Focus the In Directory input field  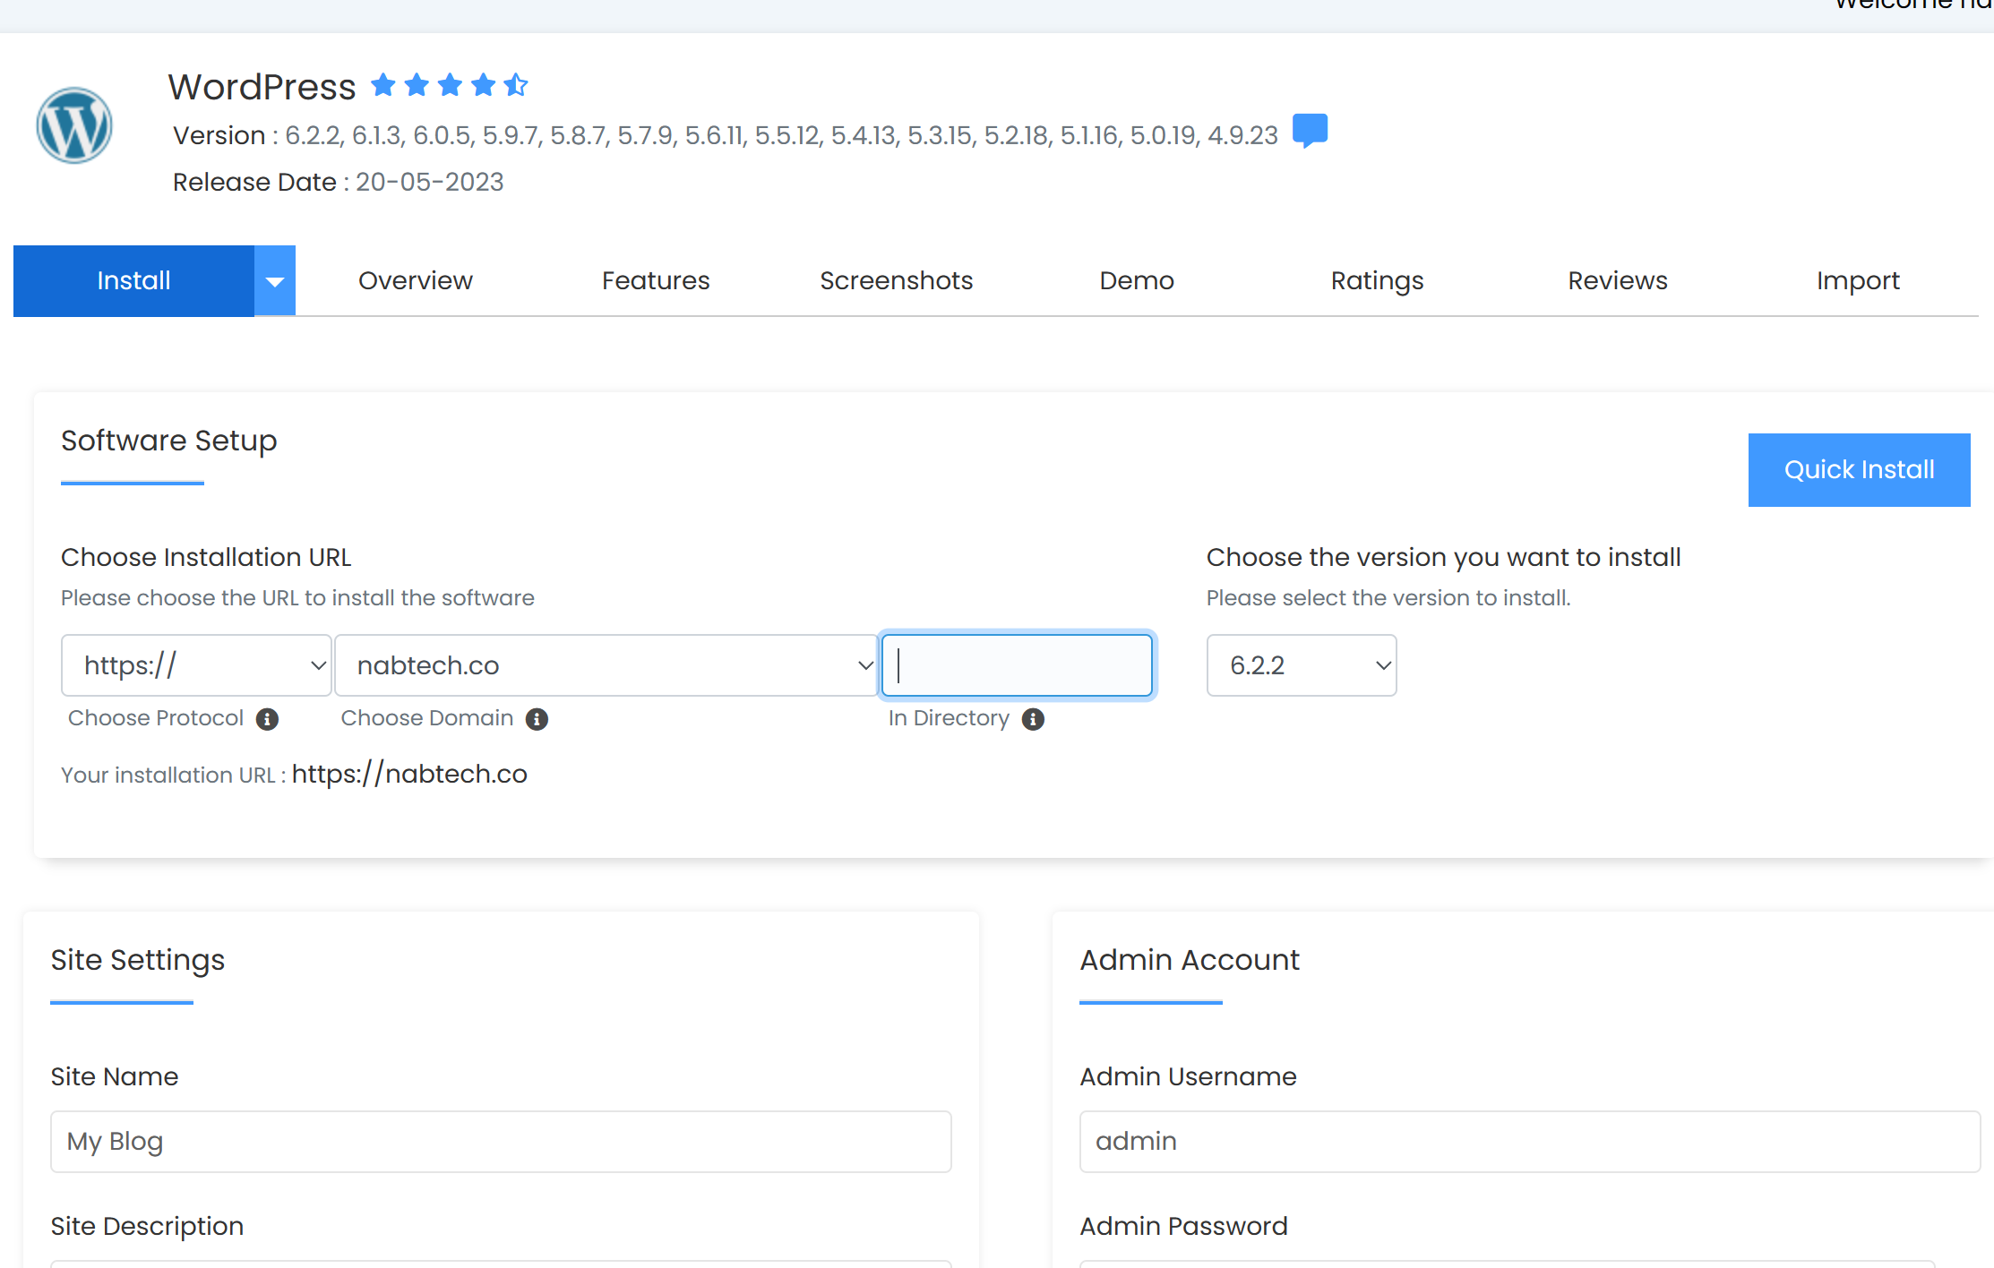click(x=1017, y=665)
